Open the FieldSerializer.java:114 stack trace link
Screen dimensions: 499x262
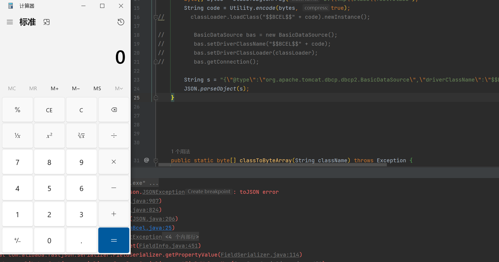coord(260,255)
